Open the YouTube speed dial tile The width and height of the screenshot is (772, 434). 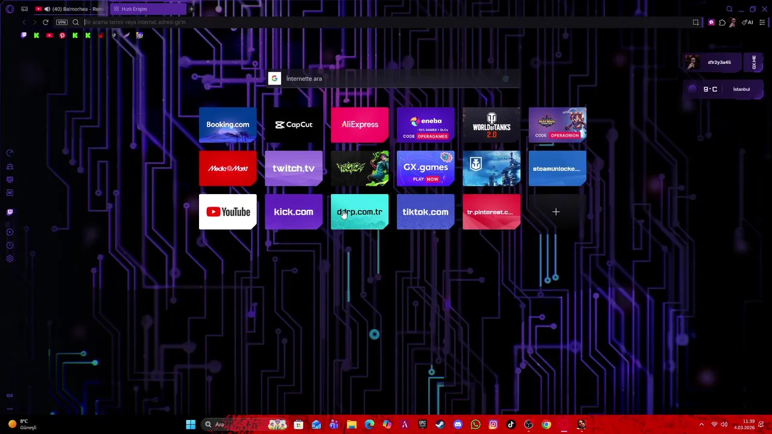[227, 212]
